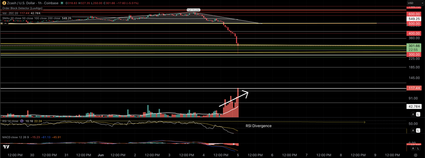Click the 549.25 SMA value label
This screenshot has height=158, width=425.
click(x=415, y=19)
